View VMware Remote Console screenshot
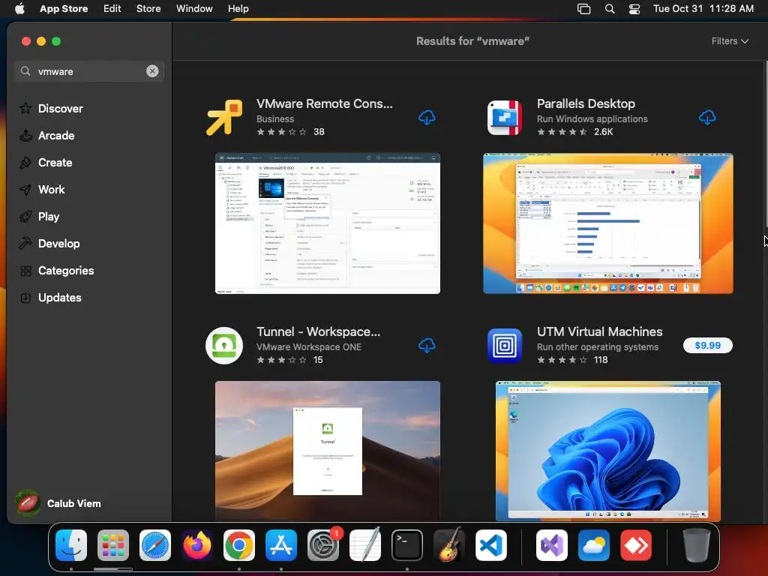The width and height of the screenshot is (768, 576). [328, 223]
